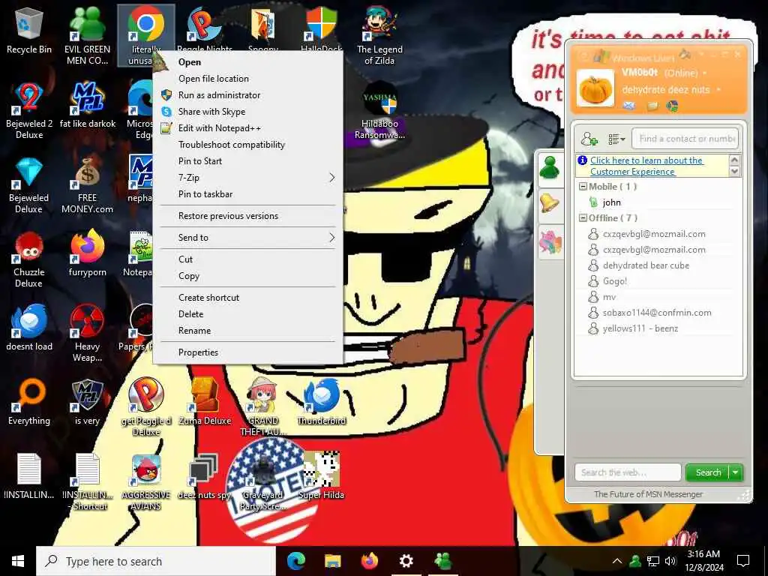Open Windows Start button
Screen dimensions: 768x576
(x=18, y=561)
